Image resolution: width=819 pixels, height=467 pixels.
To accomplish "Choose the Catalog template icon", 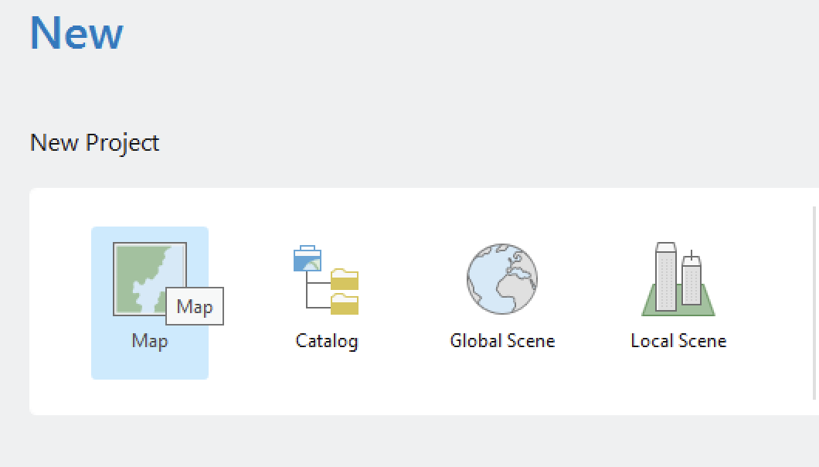I will [326, 280].
